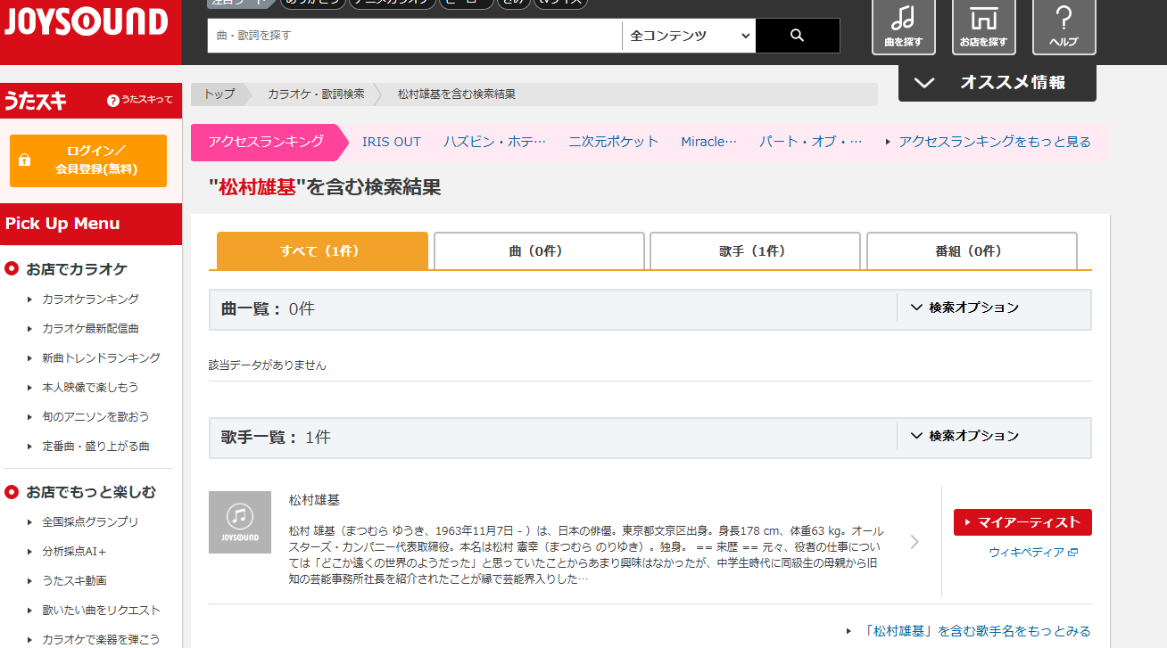
Task: Click the 松村雄基 artist thumbnail image
Action: coord(240,522)
